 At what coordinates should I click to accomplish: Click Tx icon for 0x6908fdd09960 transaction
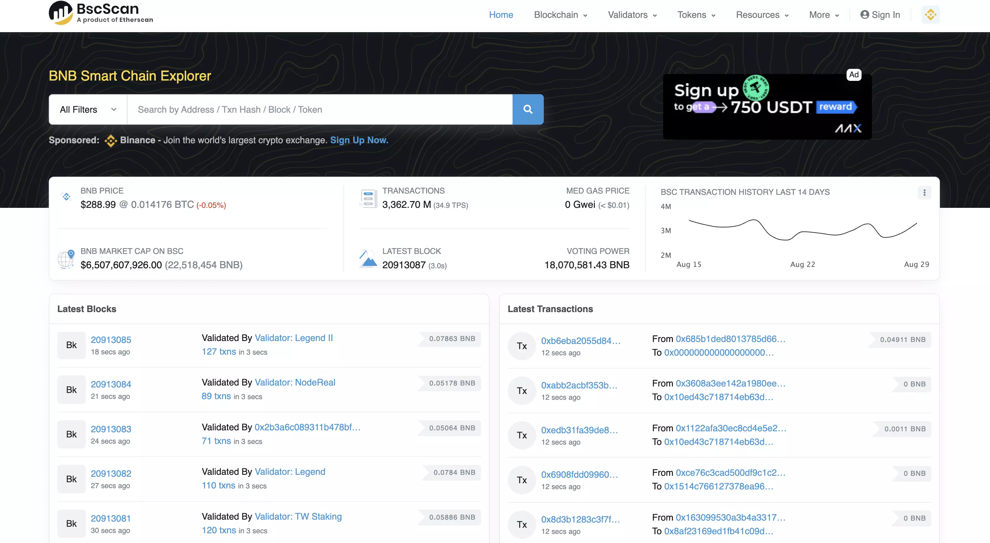522,480
